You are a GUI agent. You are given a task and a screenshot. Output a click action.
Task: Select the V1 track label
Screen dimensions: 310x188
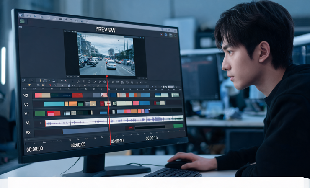click(27, 114)
